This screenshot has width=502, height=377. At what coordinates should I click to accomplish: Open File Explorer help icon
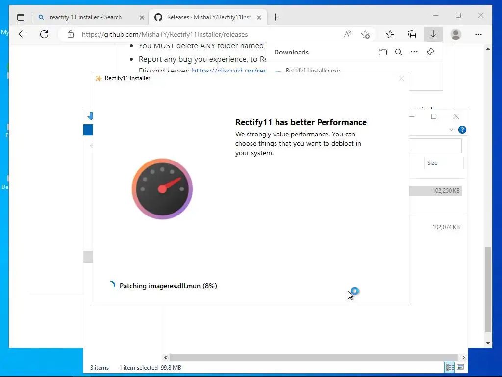pos(462,130)
